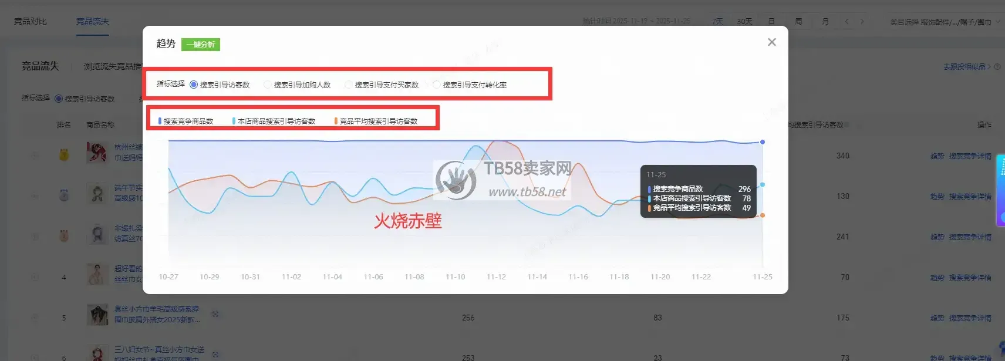Click the gold rank-1 medal icon
Screen dimensions: 1005x361
pos(64,156)
